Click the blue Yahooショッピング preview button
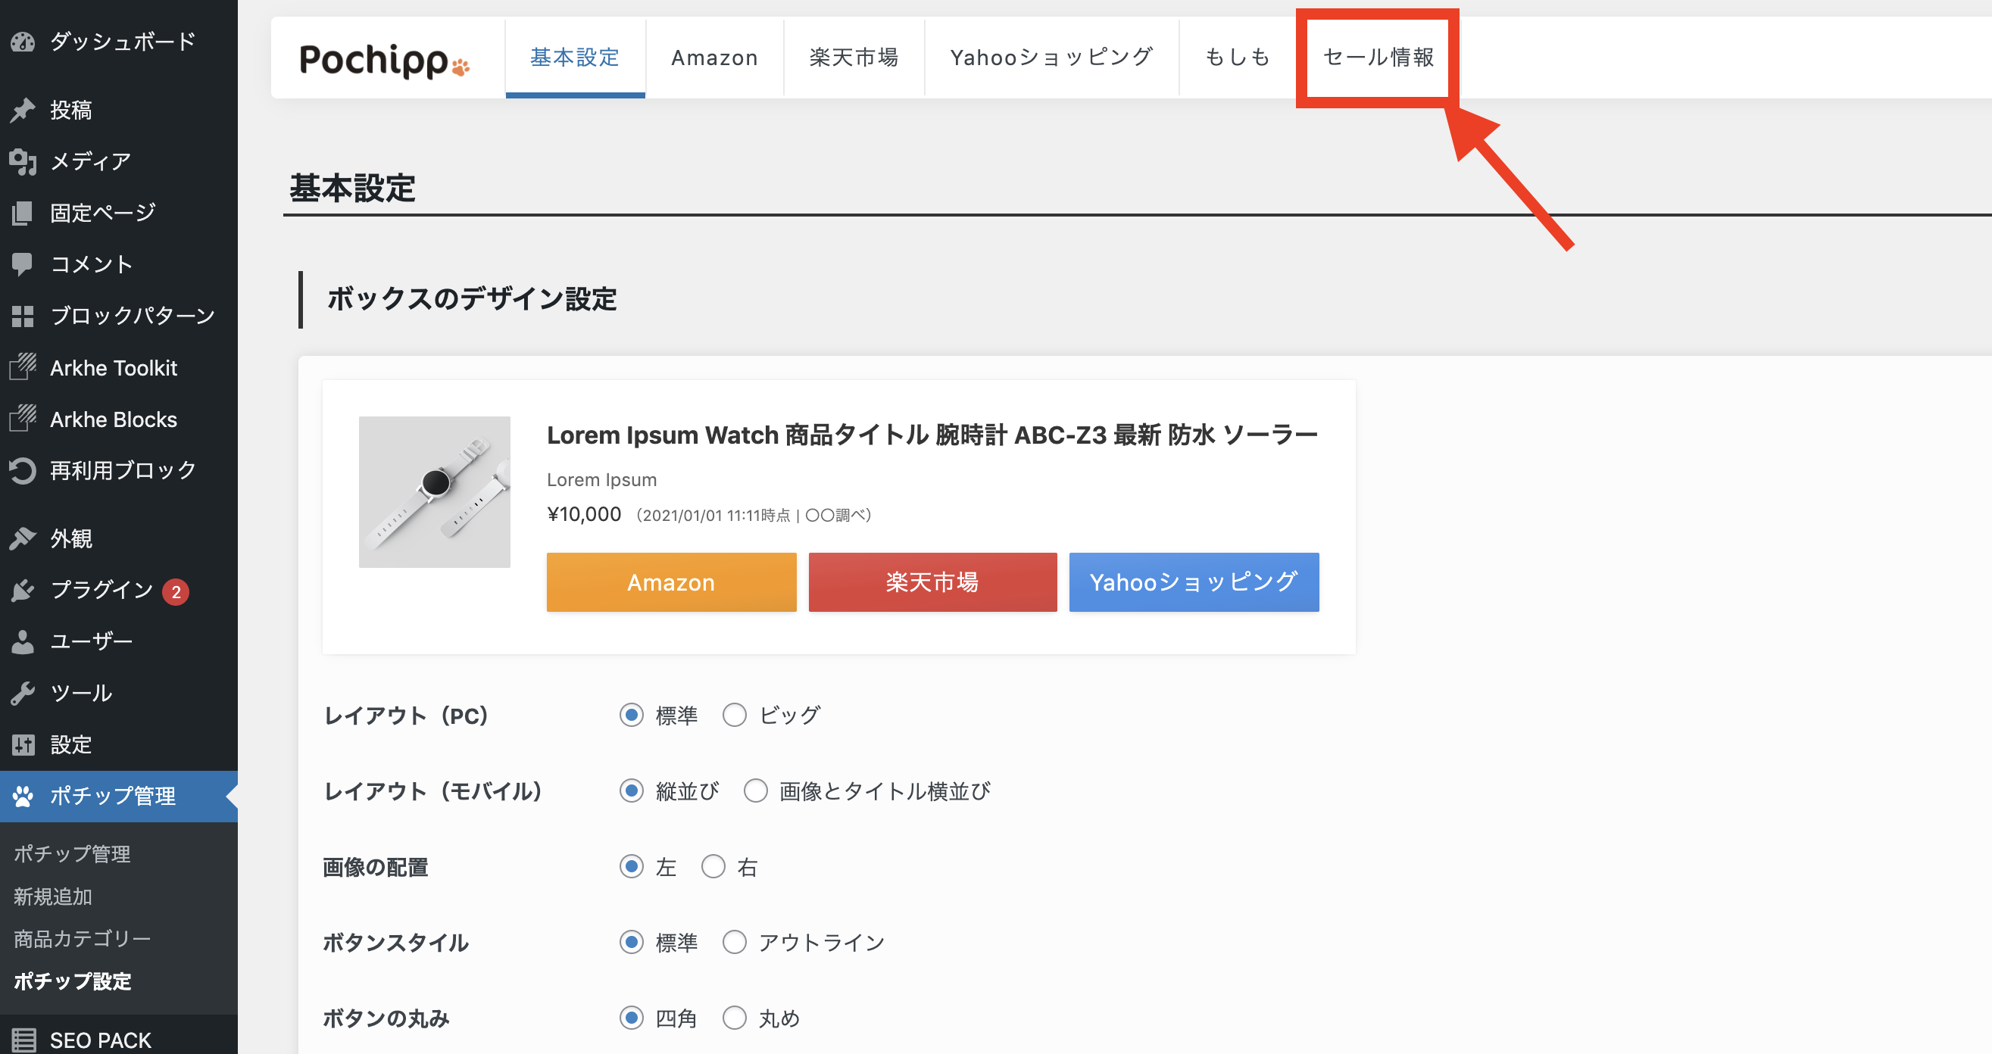 (x=1194, y=582)
